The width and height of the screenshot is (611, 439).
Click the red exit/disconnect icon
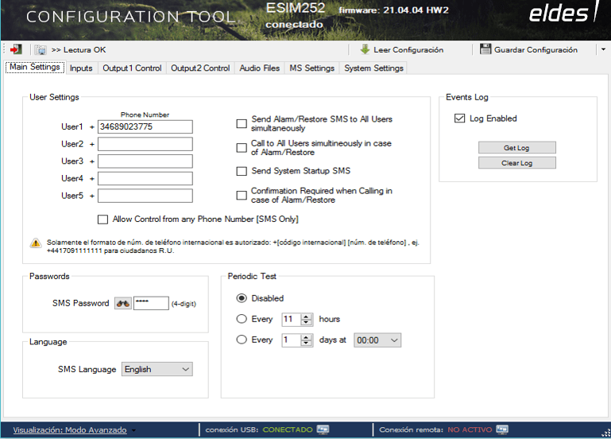pos(16,49)
